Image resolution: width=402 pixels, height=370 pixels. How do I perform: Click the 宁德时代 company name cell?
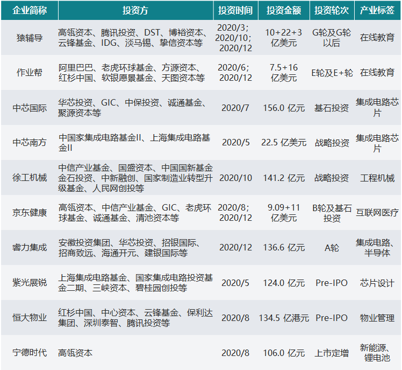pos(30,353)
